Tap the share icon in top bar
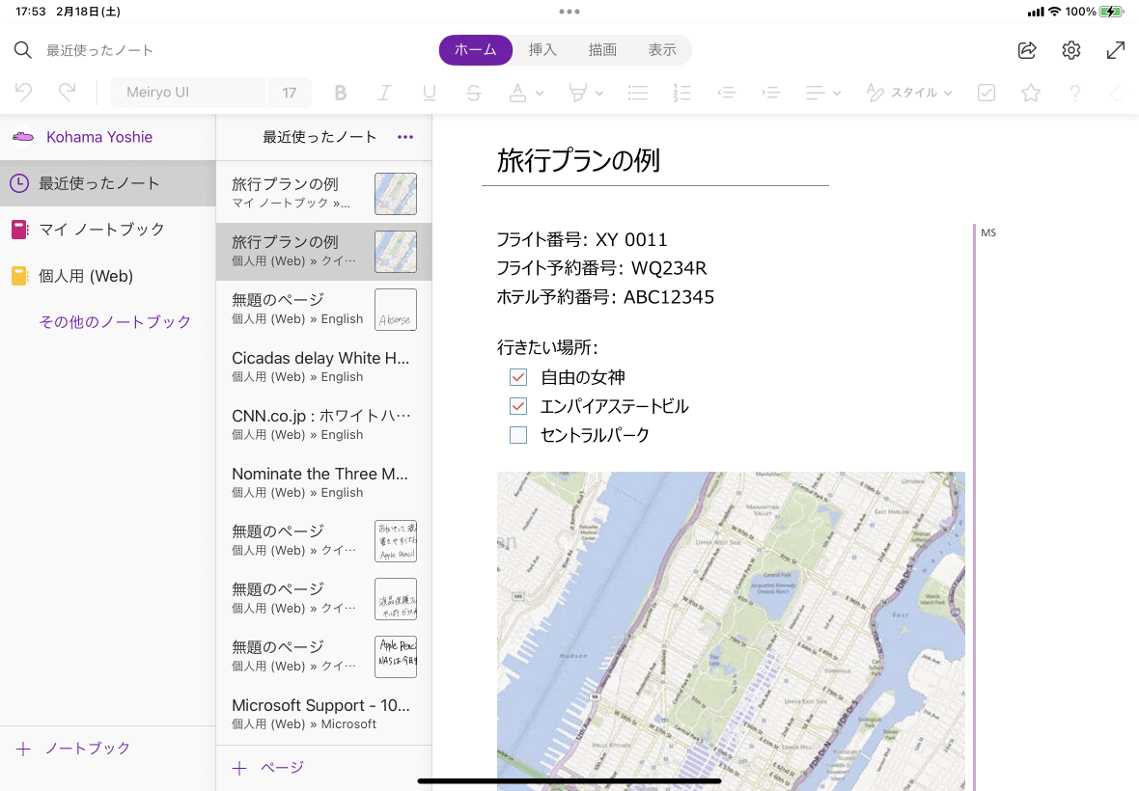This screenshot has height=791, width=1139. [x=1027, y=50]
